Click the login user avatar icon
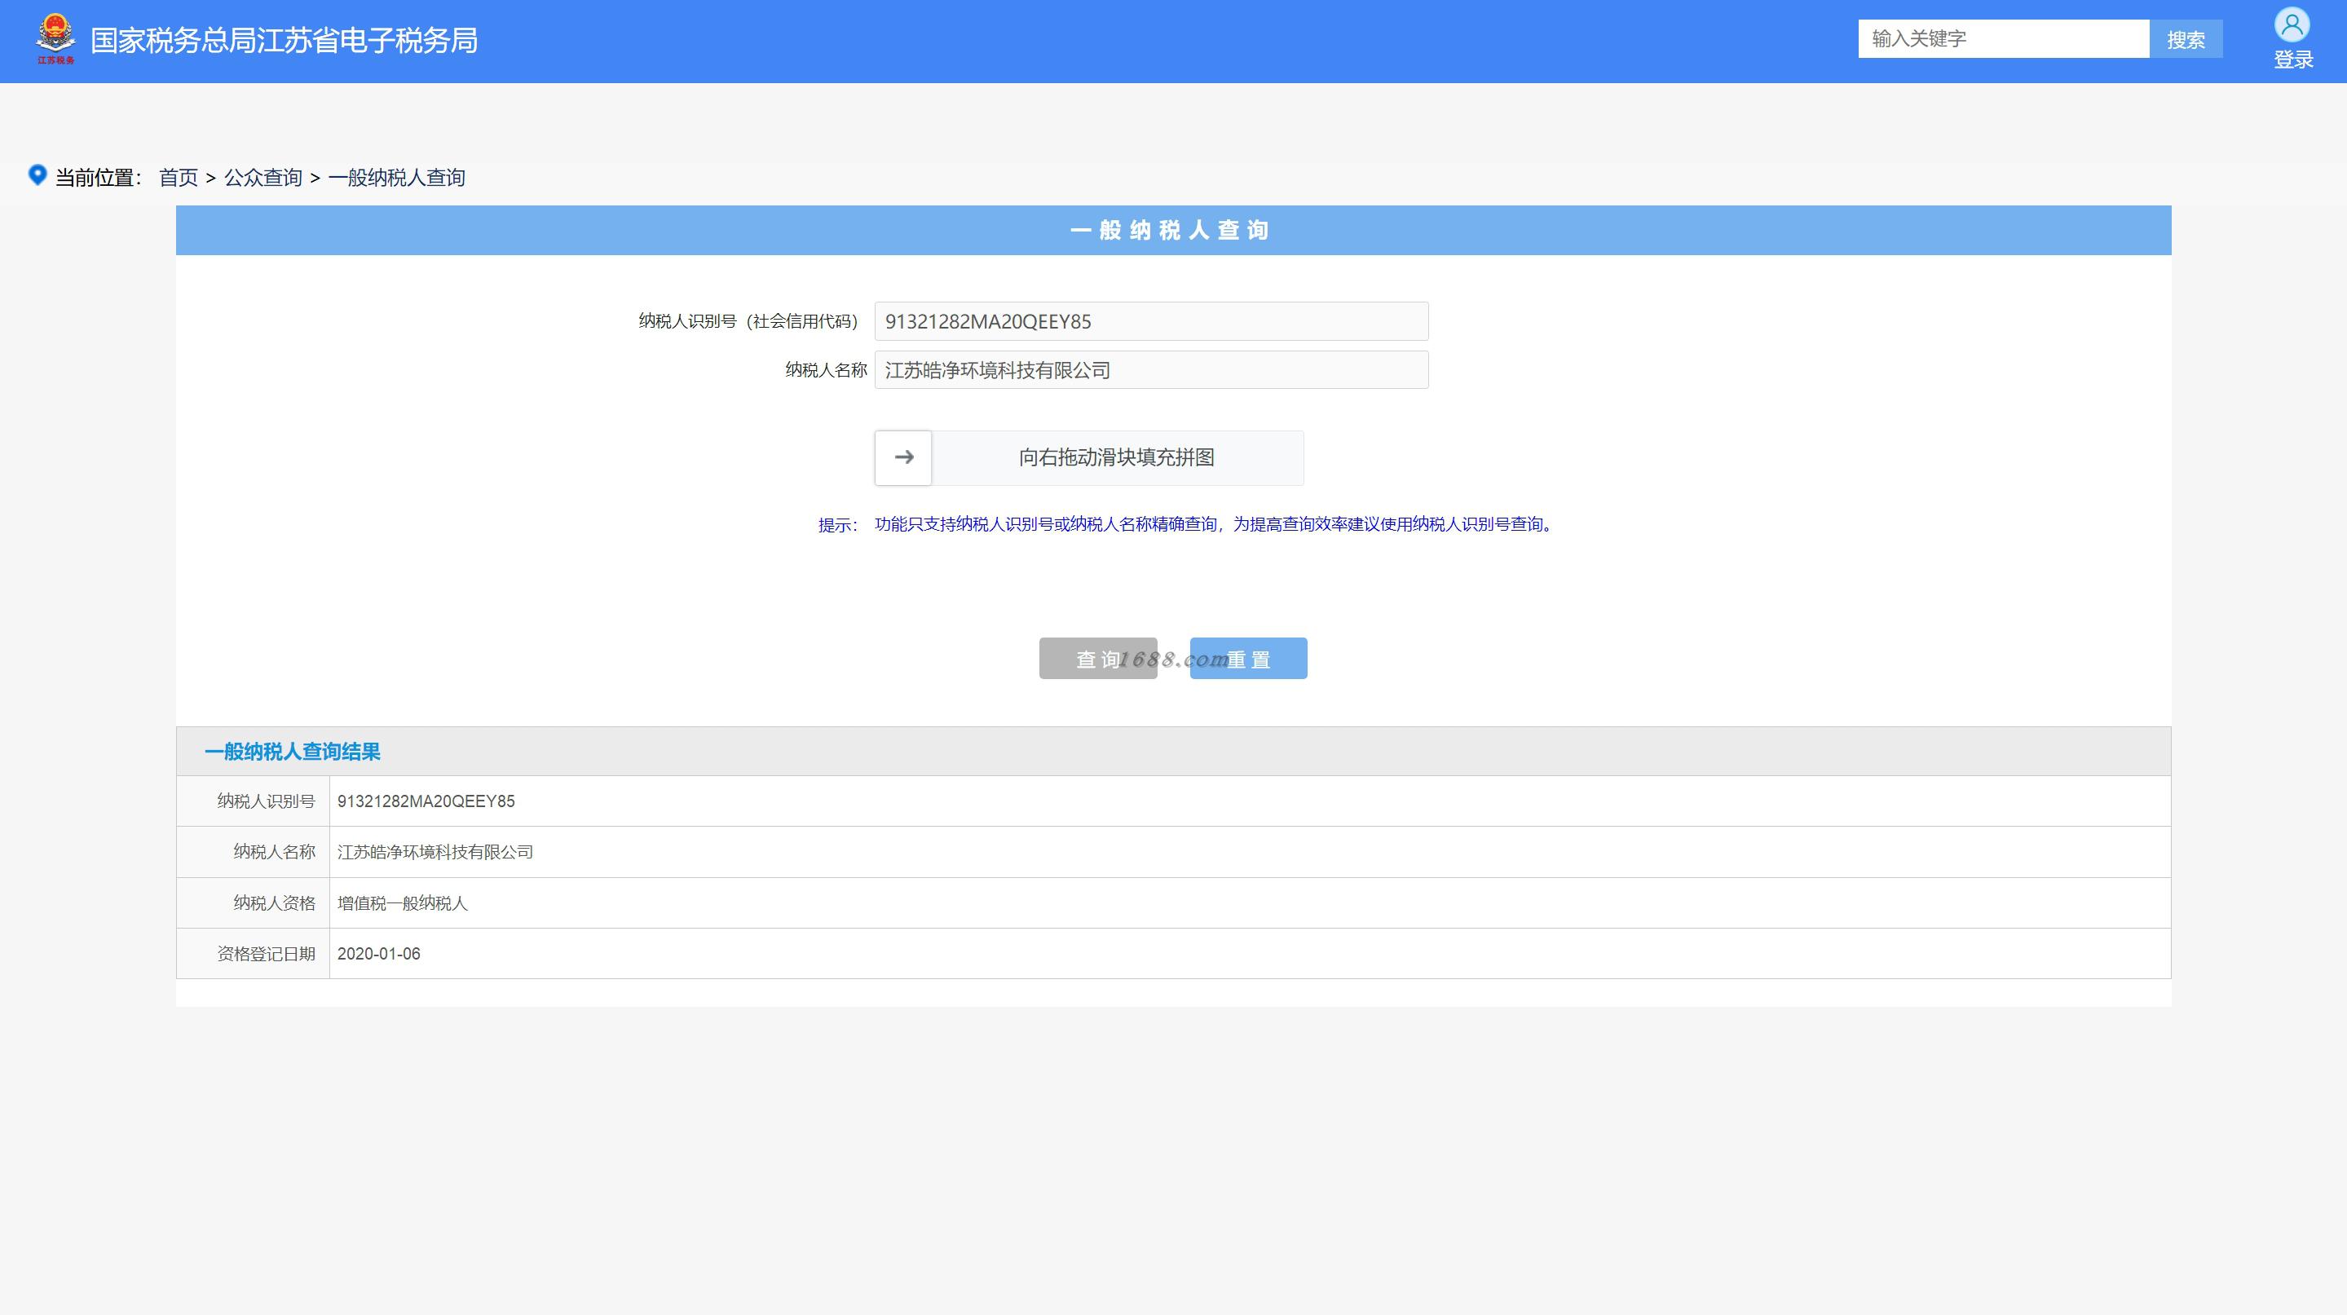This screenshot has width=2347, height=1315. pyautogui.click(x=2292, y=24)
